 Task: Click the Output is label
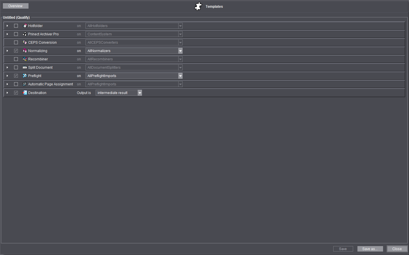pyautogui.click(x=84, y=93)
